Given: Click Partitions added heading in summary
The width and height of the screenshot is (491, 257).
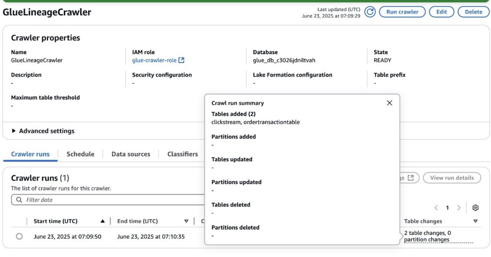Looking at the screenshot, I should pyautogui.click(x=234, y=137).
